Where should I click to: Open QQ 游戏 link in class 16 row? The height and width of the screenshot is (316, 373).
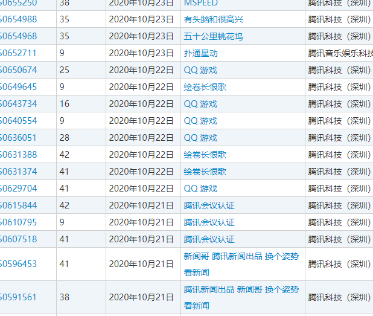coord(200,104)
